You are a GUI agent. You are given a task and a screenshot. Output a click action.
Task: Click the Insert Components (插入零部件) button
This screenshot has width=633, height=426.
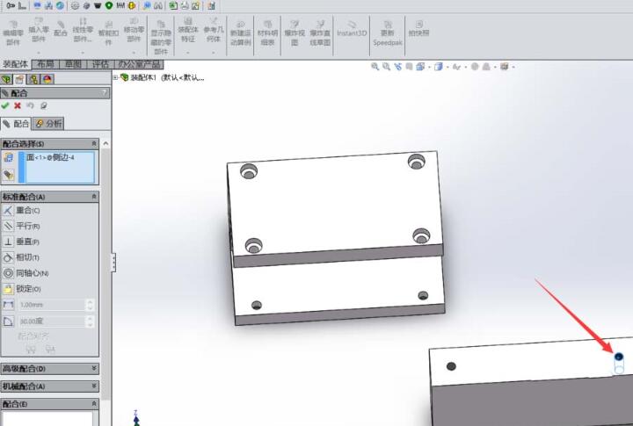tap(39, 31)
